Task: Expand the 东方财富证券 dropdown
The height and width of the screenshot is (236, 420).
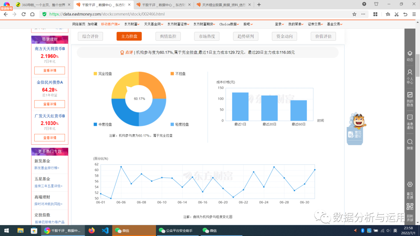Action: click(178, 24)
